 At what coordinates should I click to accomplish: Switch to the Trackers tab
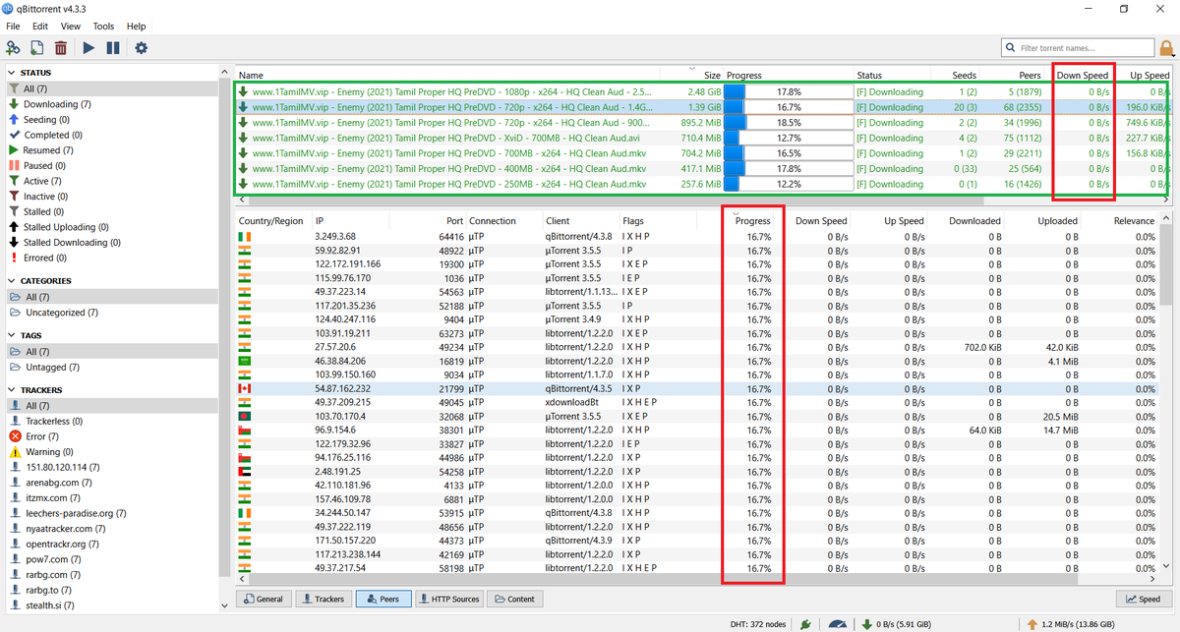pos(324,599)
